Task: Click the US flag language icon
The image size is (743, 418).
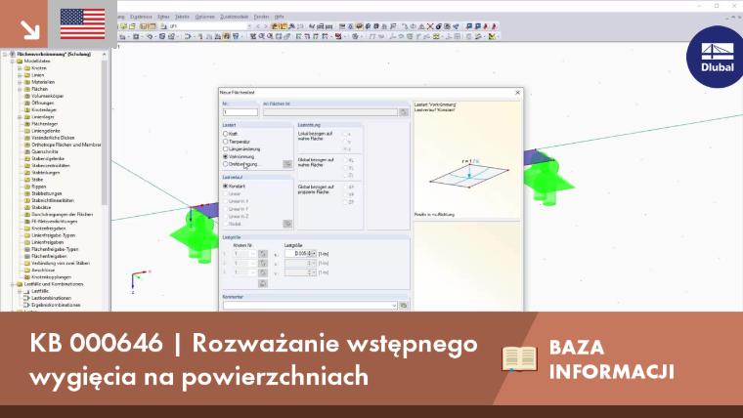Action: [x=82, y=23]
